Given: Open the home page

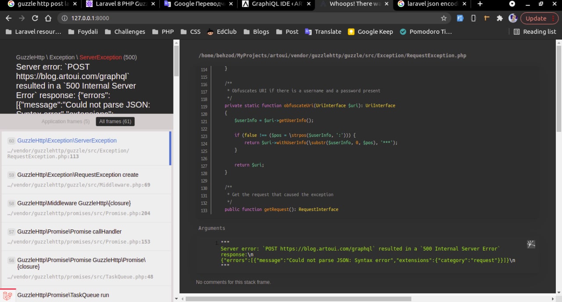Looking at the screenshot, I should pyautogui.click(x=48, y=18).
